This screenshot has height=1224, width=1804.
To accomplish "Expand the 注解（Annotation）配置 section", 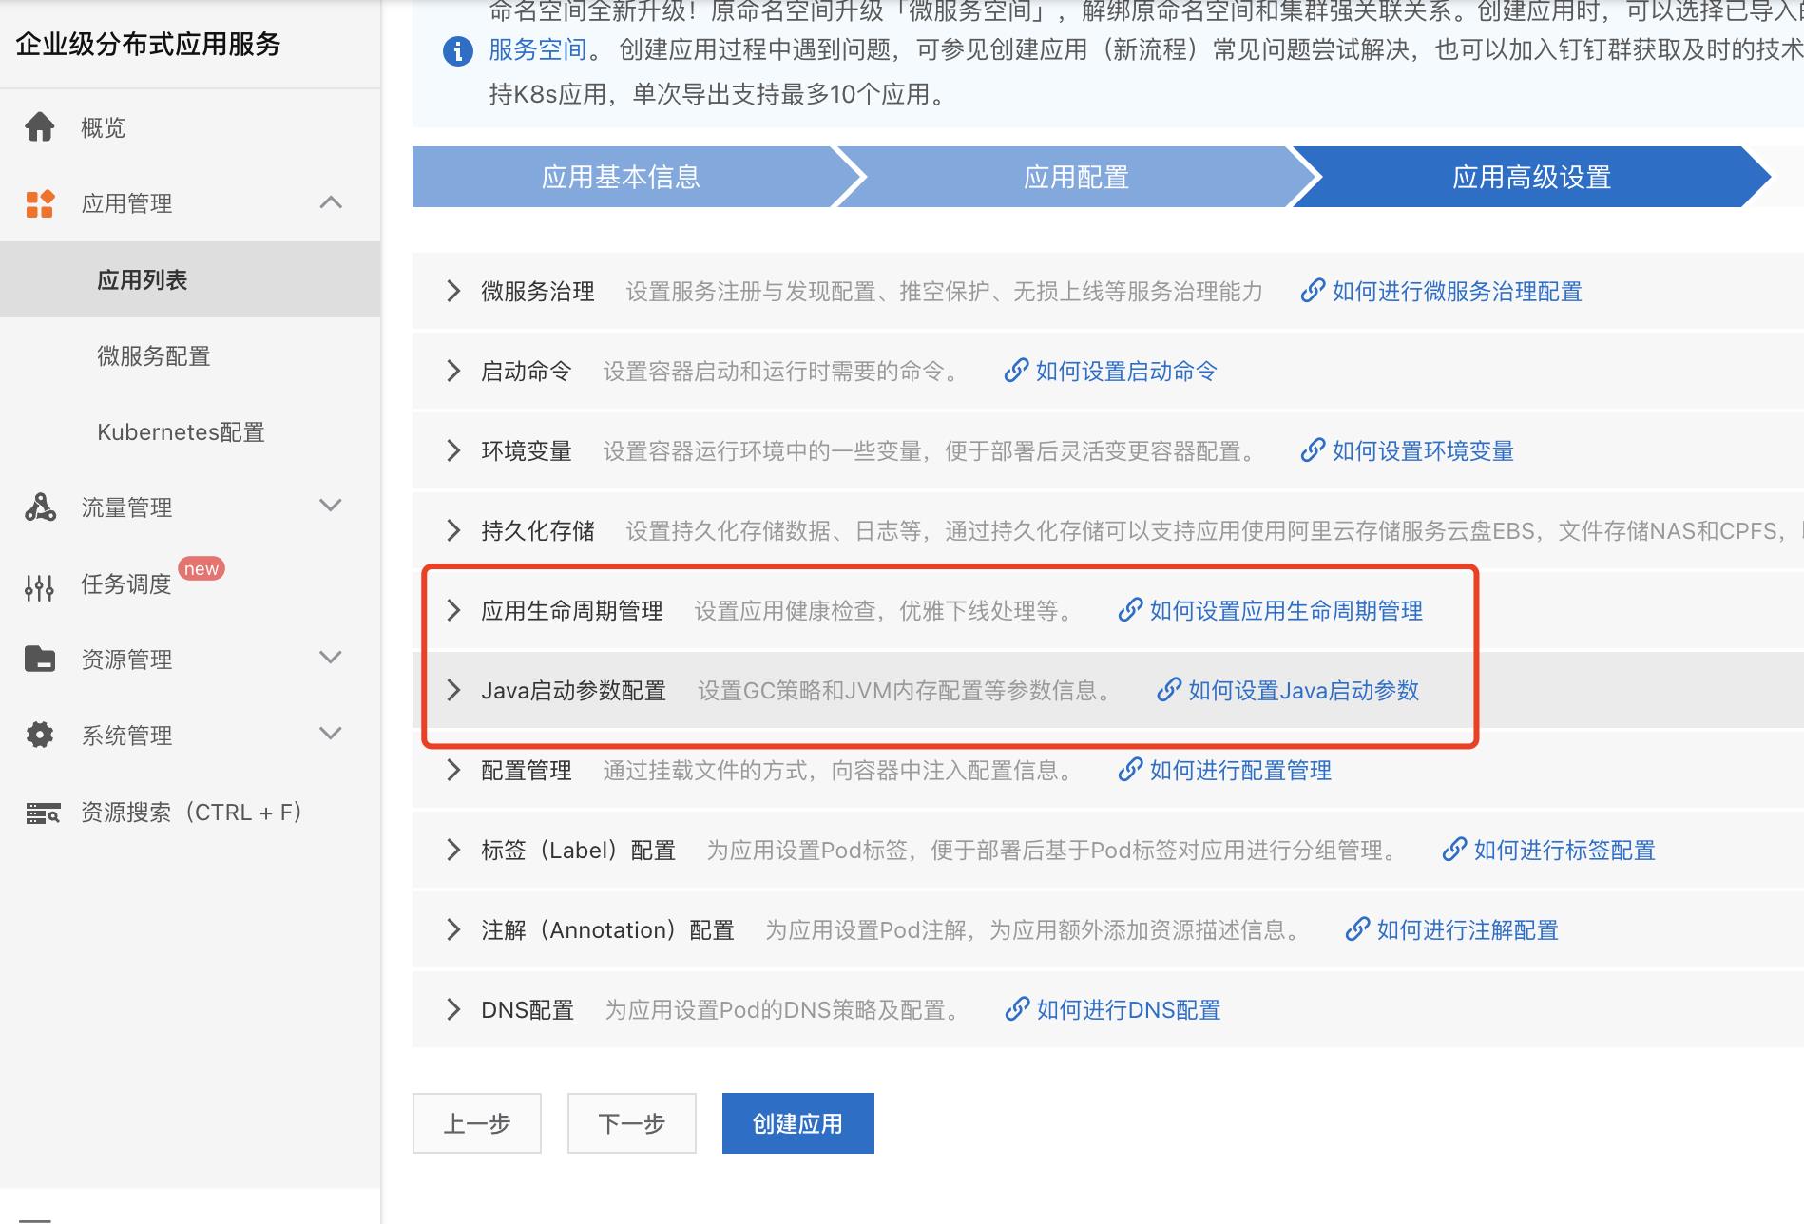I will point(453,929).
